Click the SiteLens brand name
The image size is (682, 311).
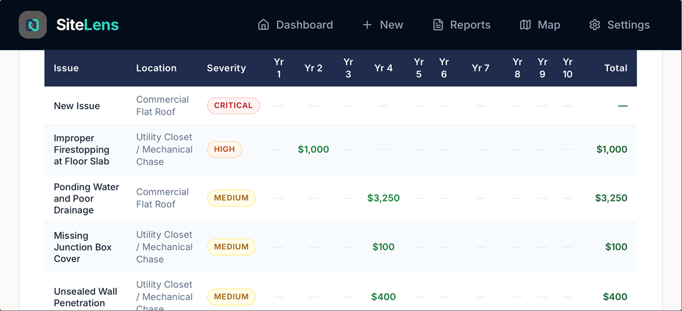point(88,25)
